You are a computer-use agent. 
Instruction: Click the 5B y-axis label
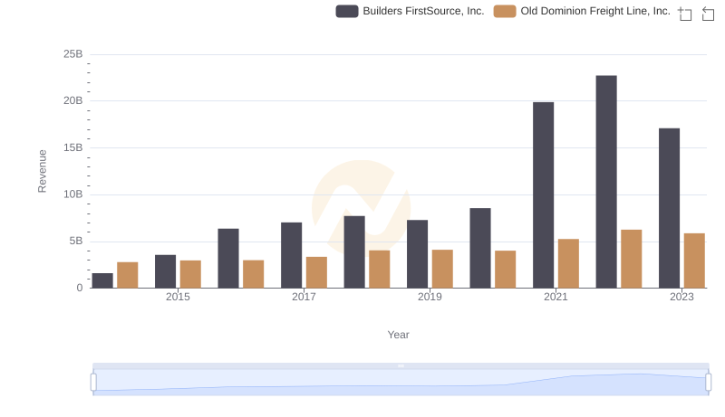pos(76,242)
